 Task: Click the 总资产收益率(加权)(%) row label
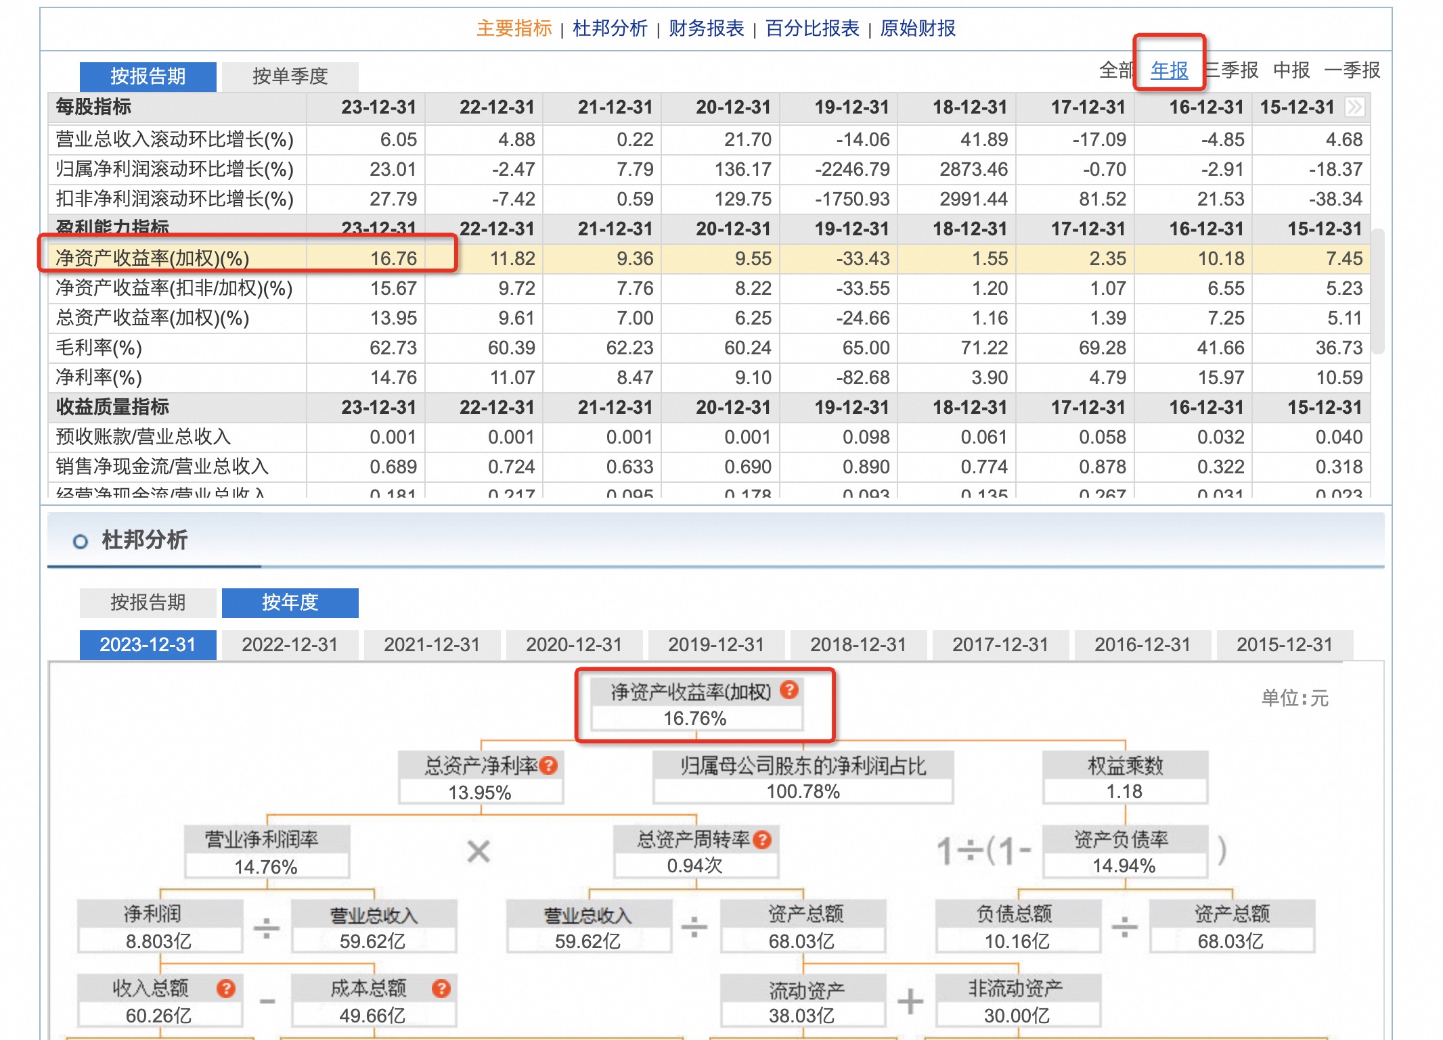click(x=152, y=318)
